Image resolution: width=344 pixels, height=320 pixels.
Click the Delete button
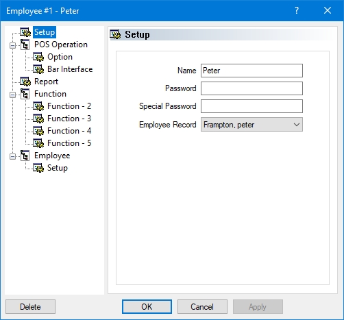coord(30,307)
